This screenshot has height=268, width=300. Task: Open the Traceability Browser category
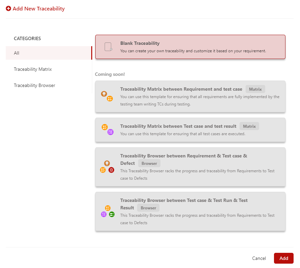click(49, 85)
